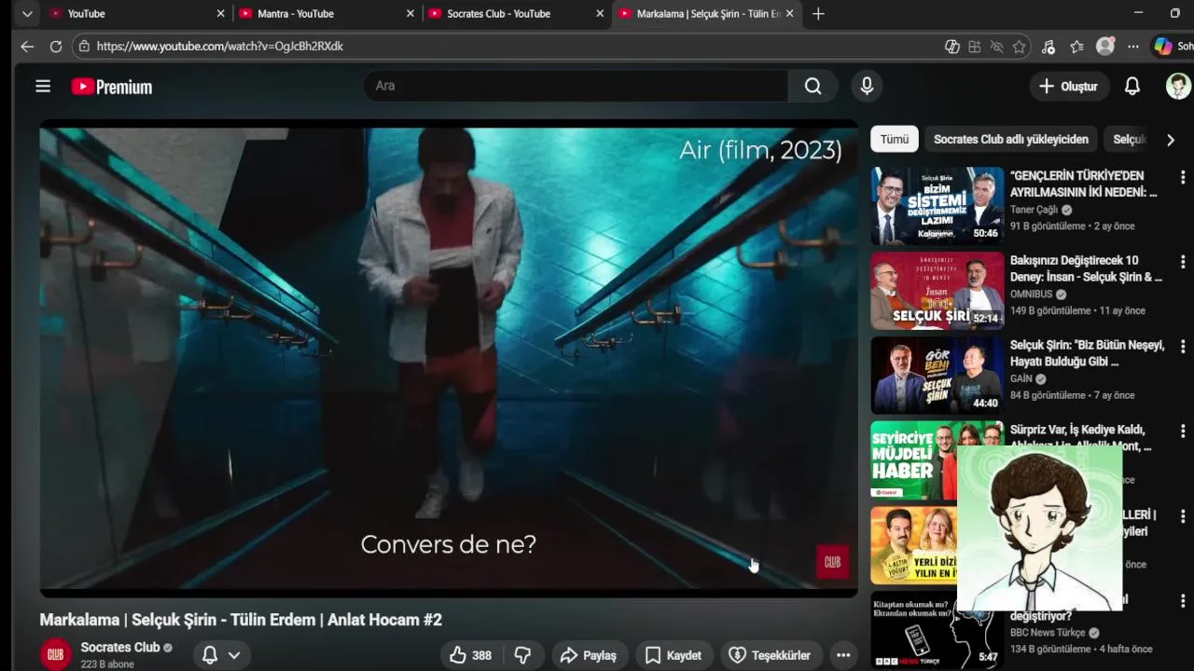
Task: Dislike the video with thumbs down
Action: pyautogui.click(x=523, y=655)
